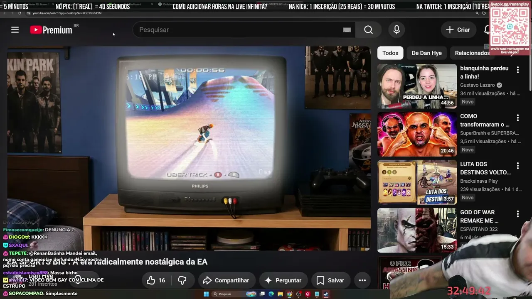Click the video player showing the Philips TV

(189, 148)
